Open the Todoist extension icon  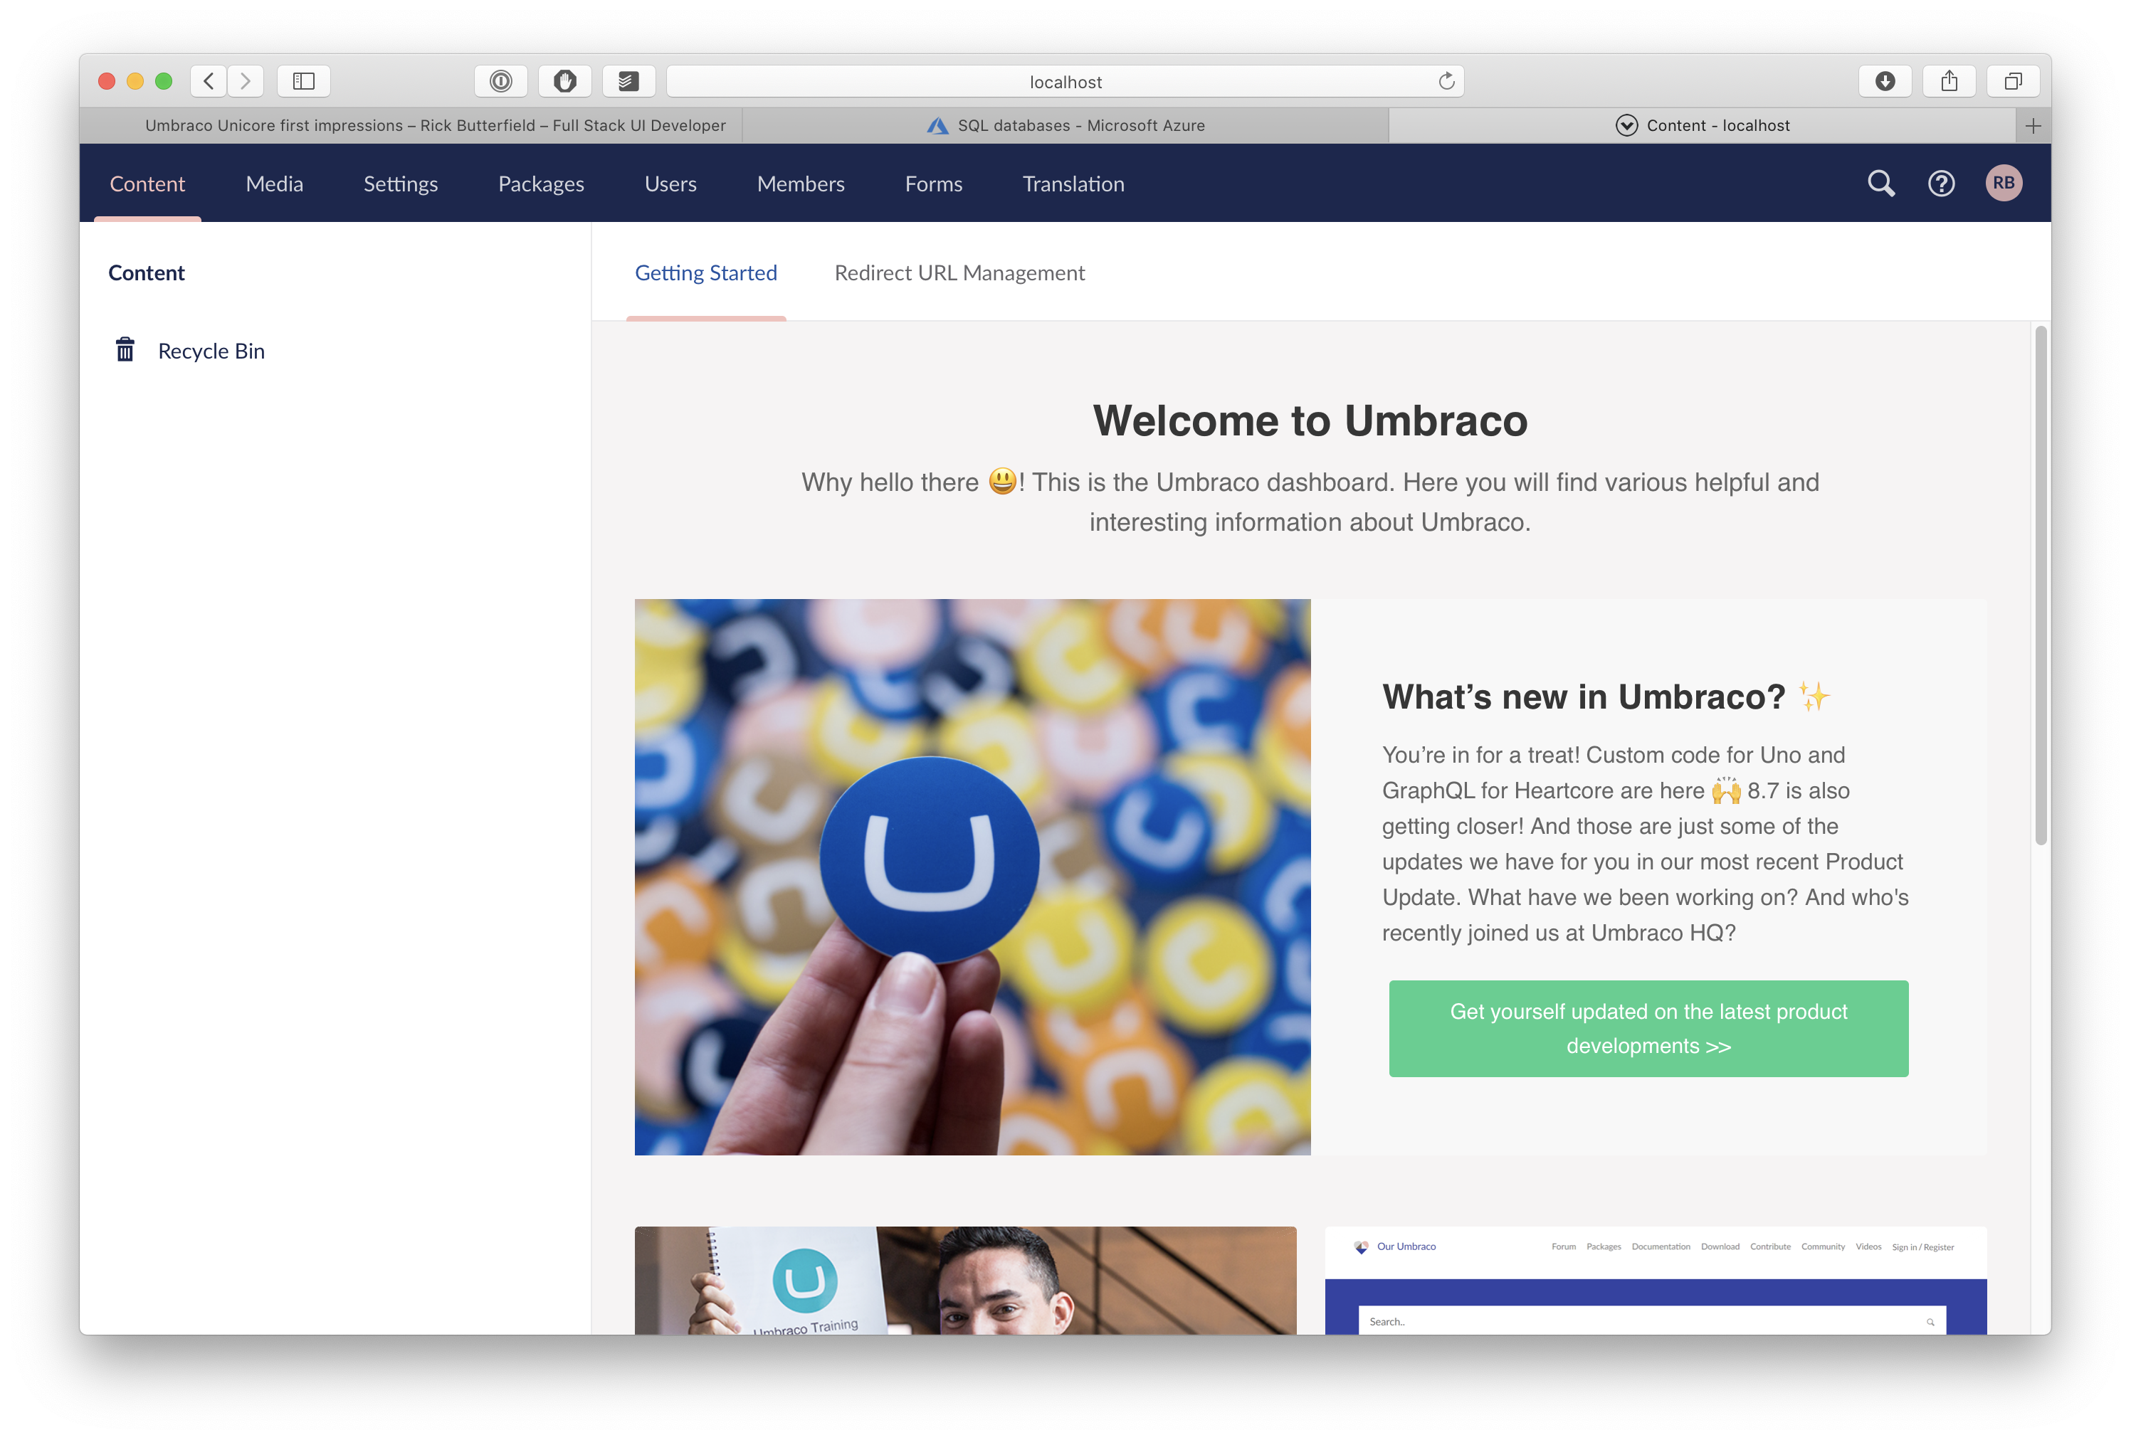pyautogui.click(x=629, y=80)
